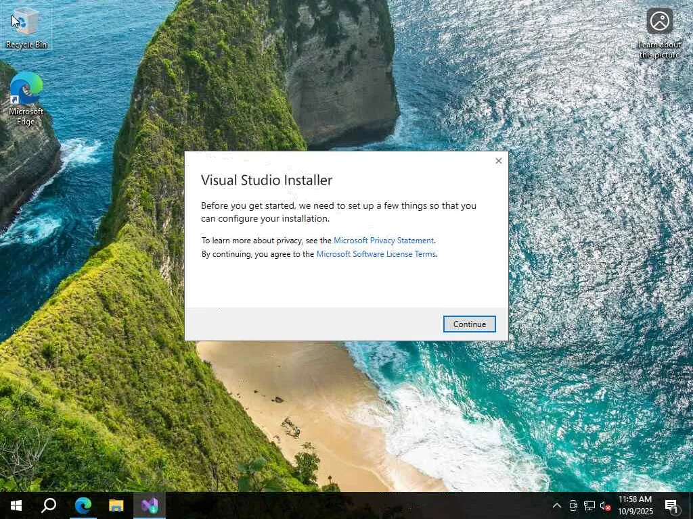Click the Learn about this picture icon
Viewport: 693px width, 519px height.
659,32
